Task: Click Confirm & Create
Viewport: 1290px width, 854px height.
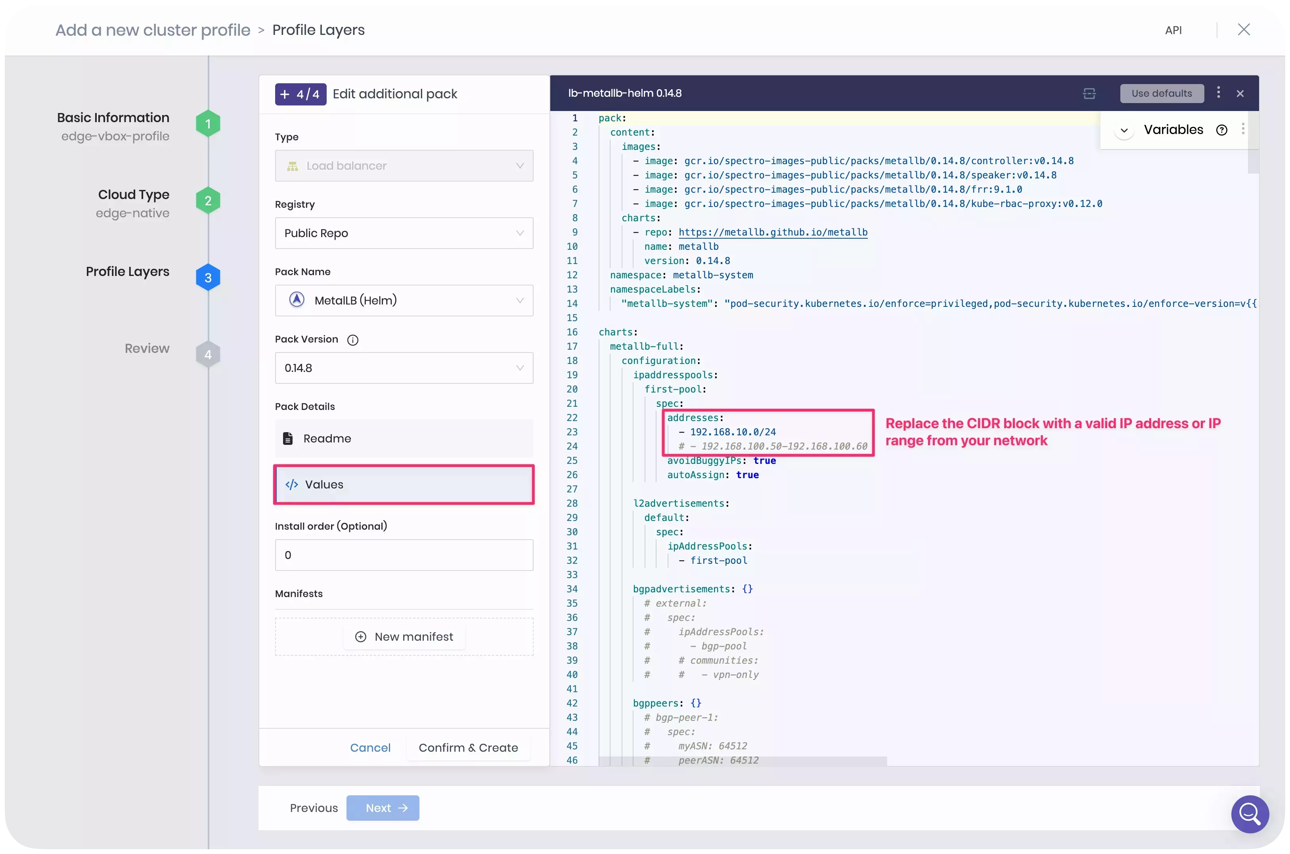Action: click(x=467, y=747)
